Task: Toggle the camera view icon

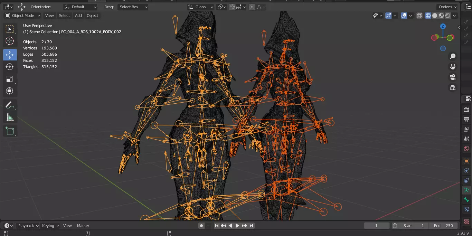Action: [452, 77]
